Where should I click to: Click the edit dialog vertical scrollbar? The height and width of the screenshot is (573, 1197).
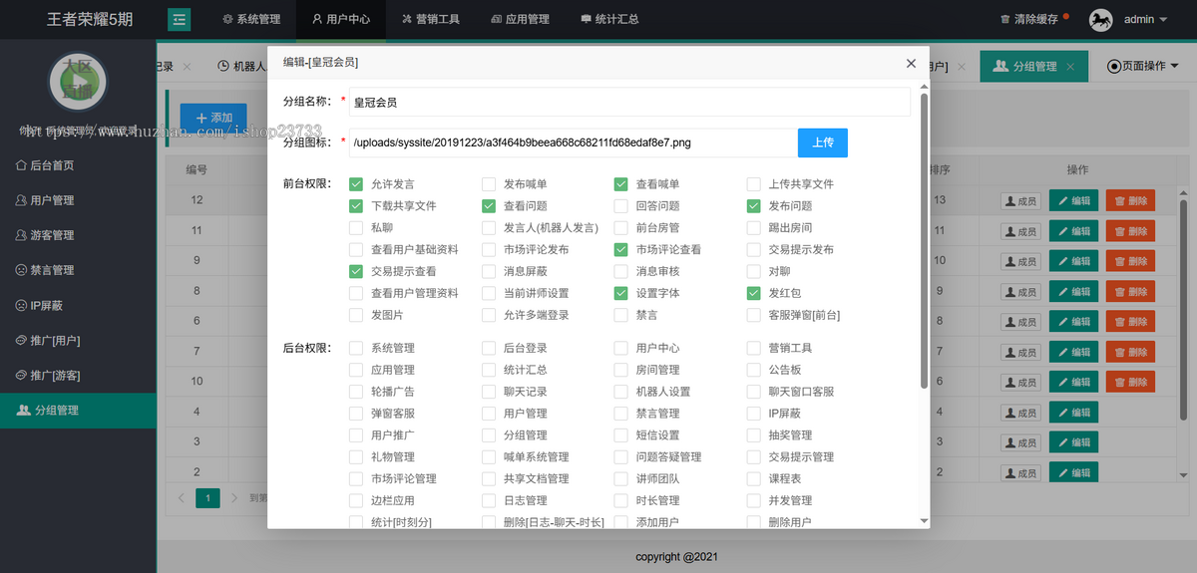[924, 239]
